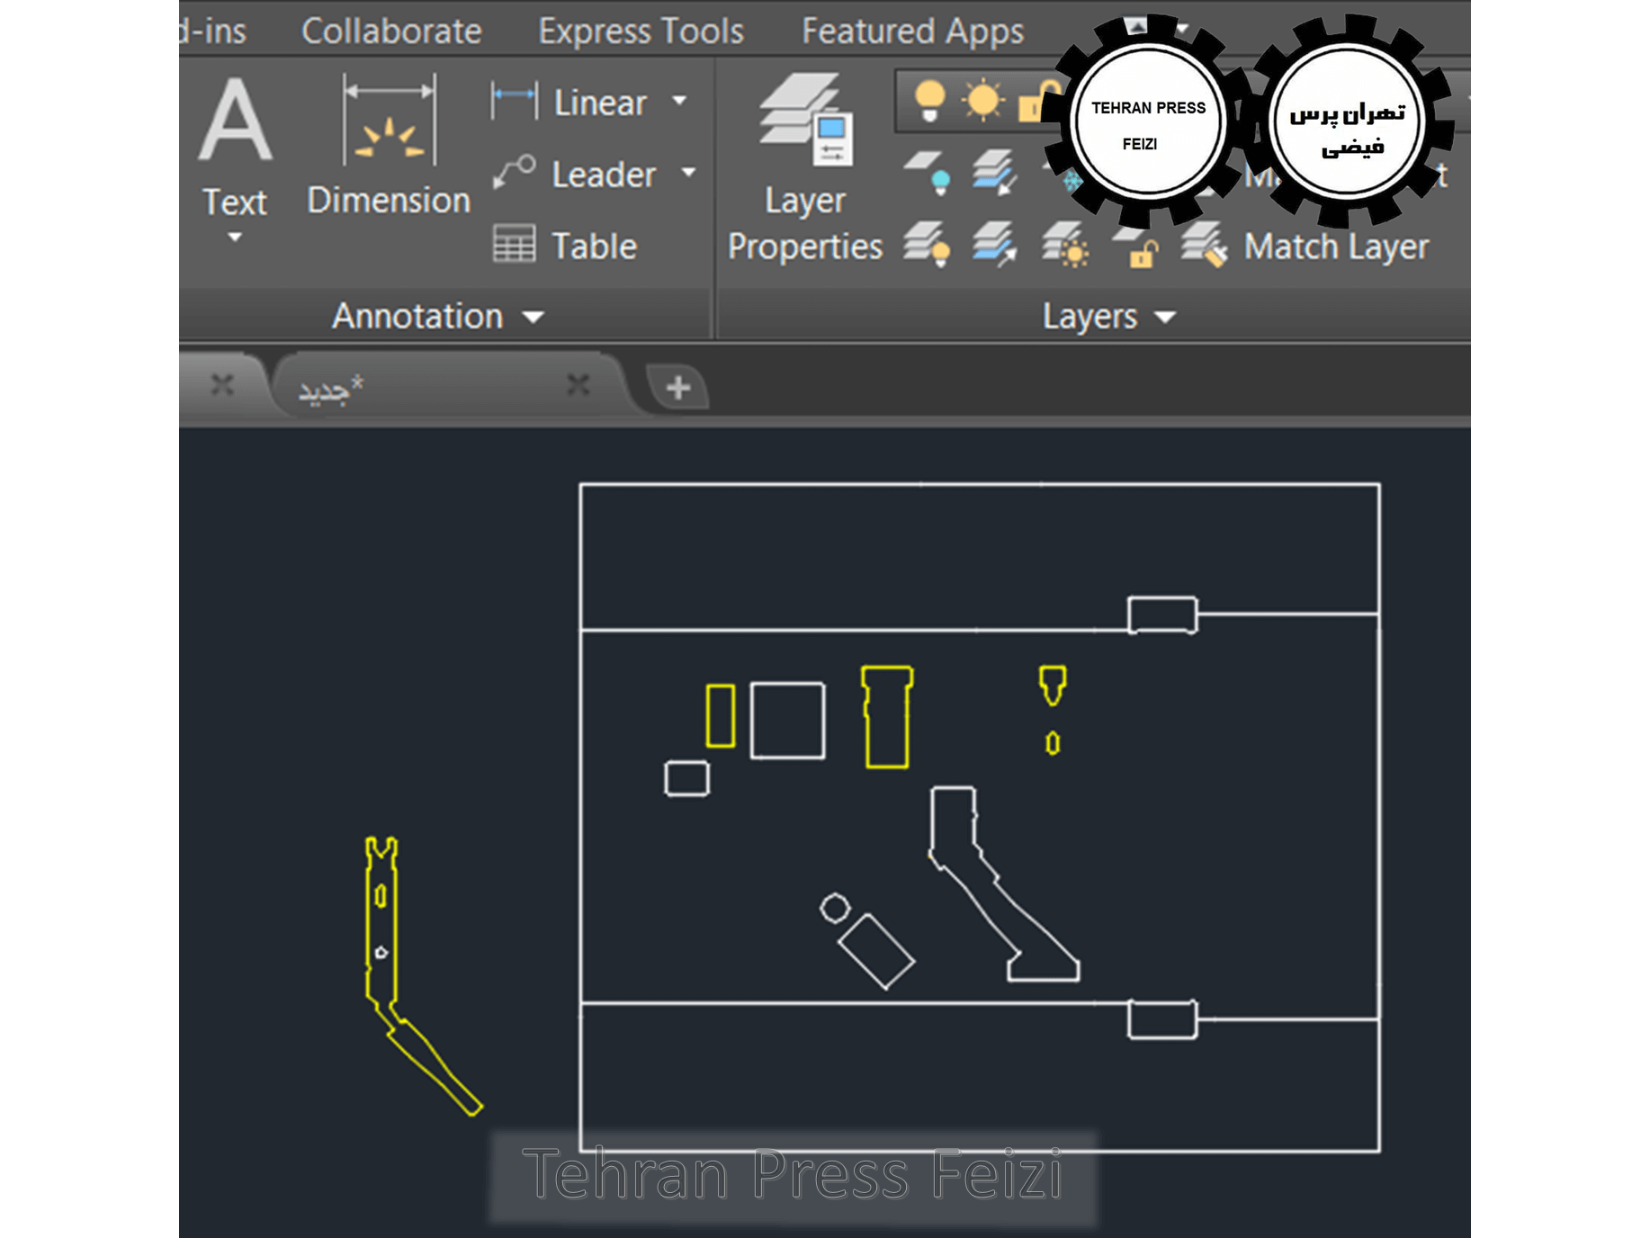Select the small white rectangle at left
The image size is (1650, 1238).
[687, 778]
